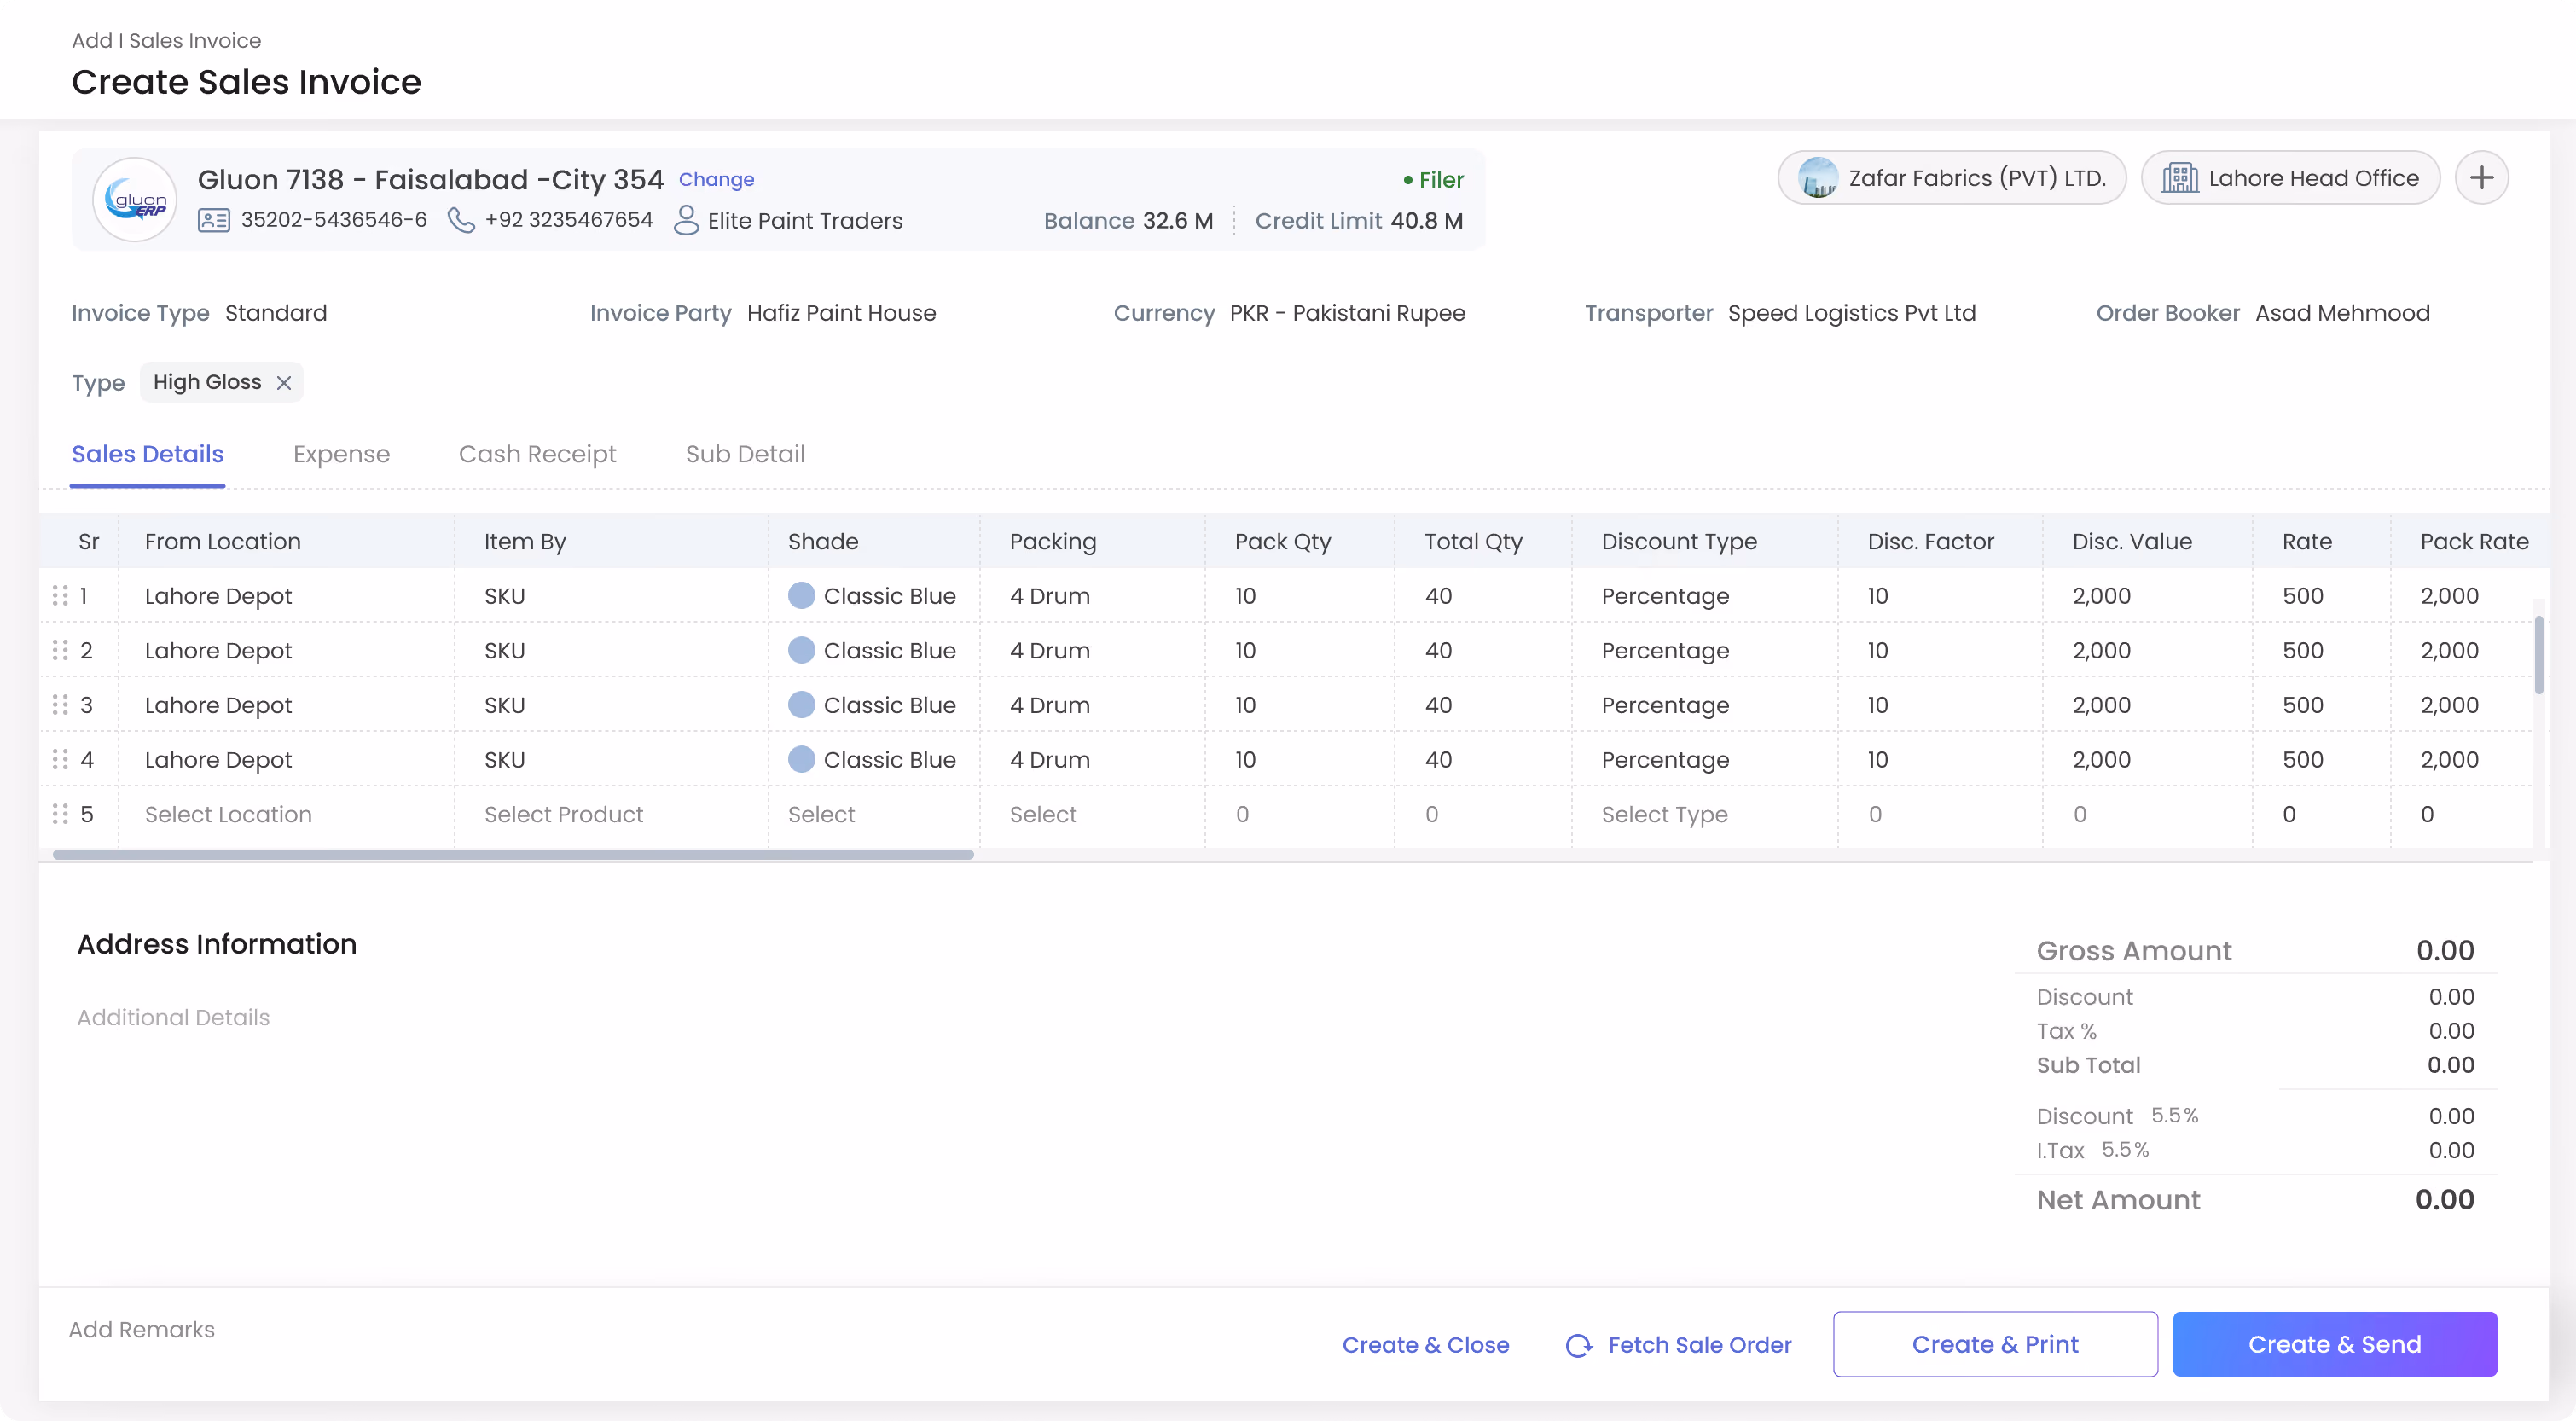Open the Cash Receipt tab
Viewport: 2576px width, 1421px height.
point(537,454)
